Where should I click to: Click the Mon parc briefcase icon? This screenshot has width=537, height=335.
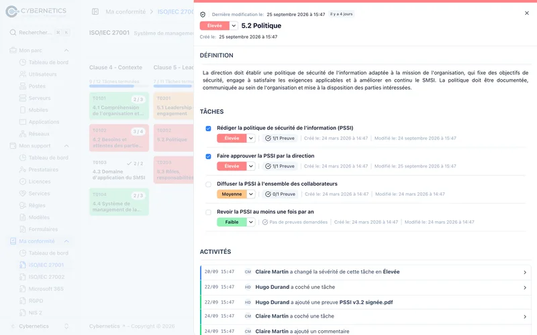[13, 50]
